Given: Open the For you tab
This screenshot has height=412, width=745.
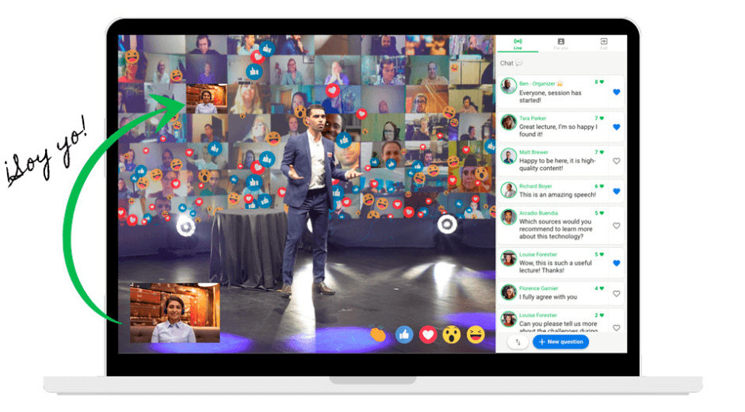Looking at the screenshot, I should [x=560, y=44].
